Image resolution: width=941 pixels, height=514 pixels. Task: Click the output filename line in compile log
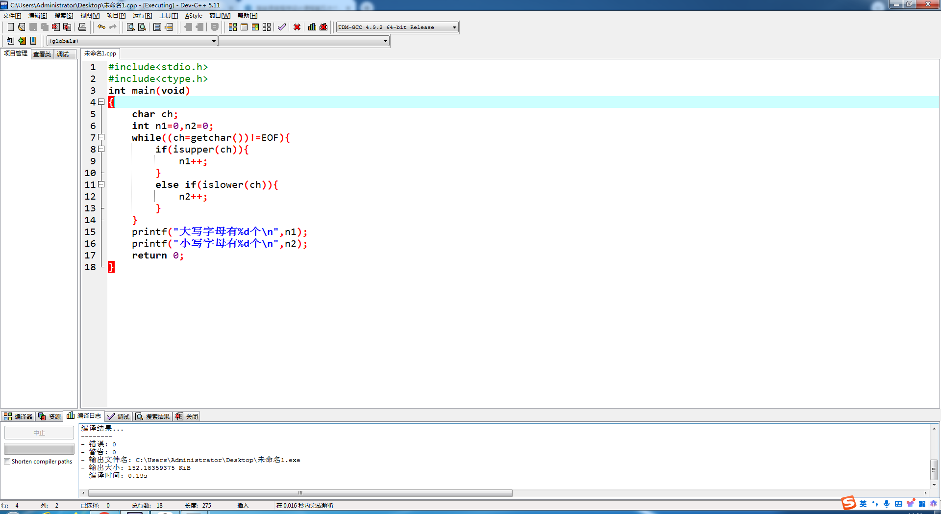pyautogui.click(x=191, y=460)
